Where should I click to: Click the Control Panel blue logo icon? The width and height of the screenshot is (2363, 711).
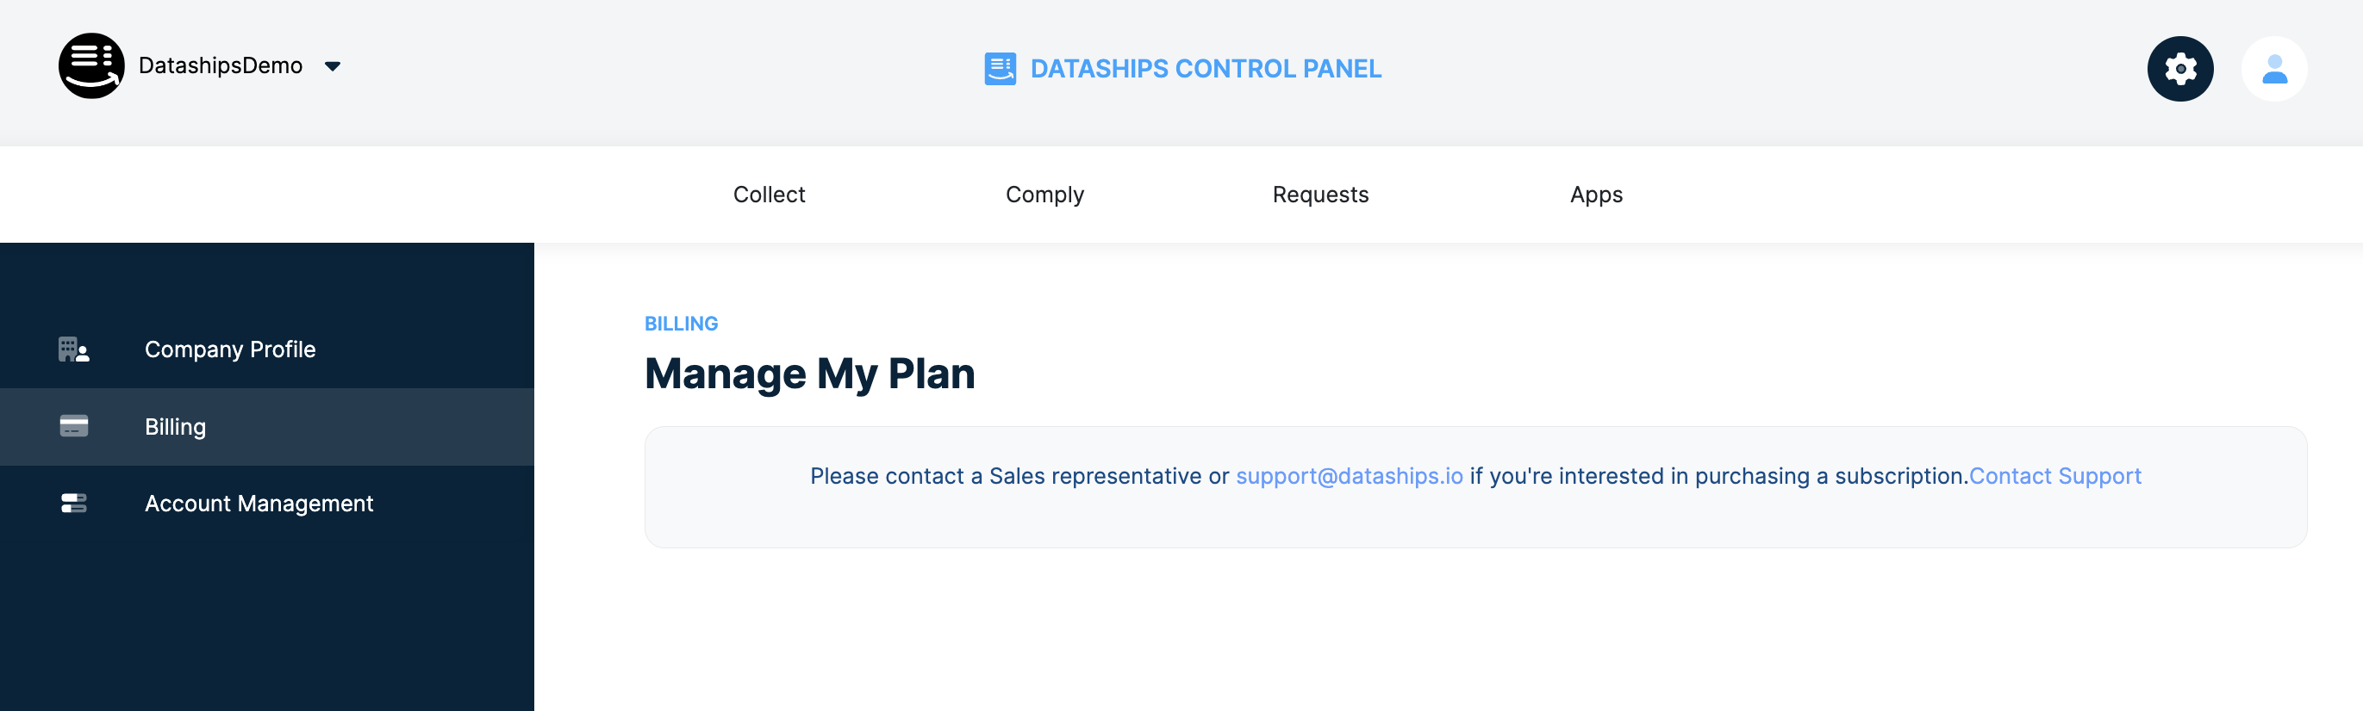(1000, 69)
